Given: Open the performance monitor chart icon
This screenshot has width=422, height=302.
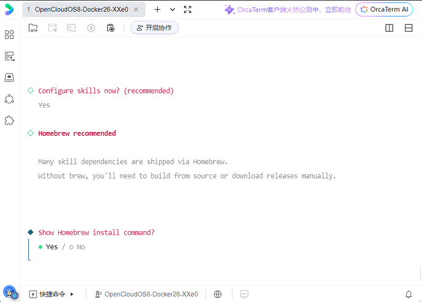Looking at the screenshot, I should coord(245,294).
